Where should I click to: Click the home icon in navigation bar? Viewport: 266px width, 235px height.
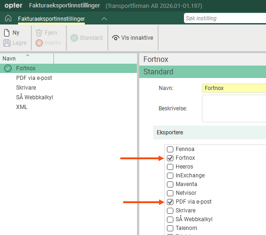pos(8,18)
